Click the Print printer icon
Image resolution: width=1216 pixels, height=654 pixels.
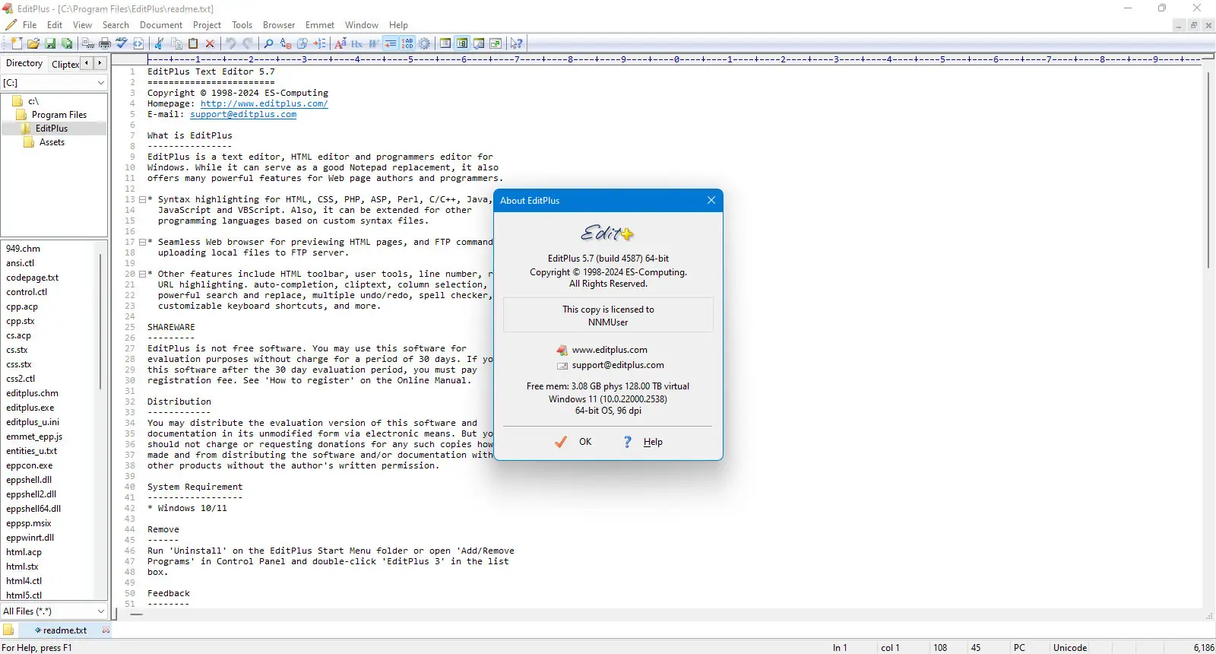pyautogui.click(x=105, y=43)
